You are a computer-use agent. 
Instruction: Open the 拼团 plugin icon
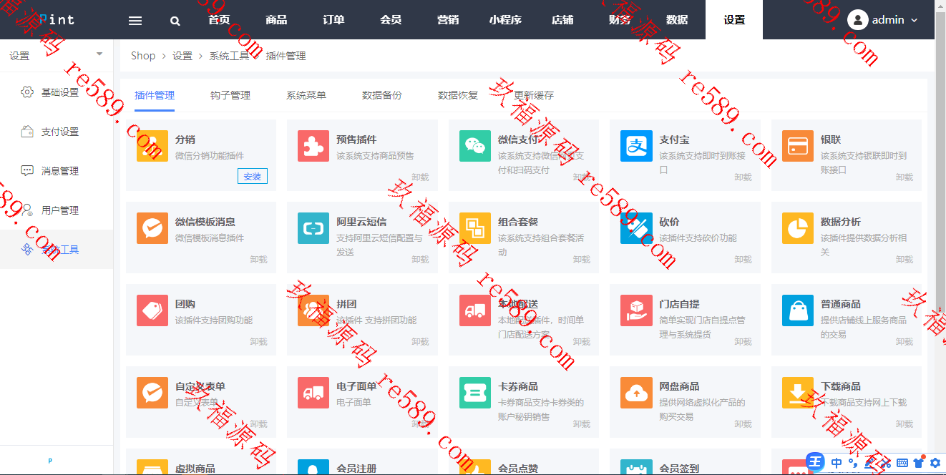[x=313, y=310]
